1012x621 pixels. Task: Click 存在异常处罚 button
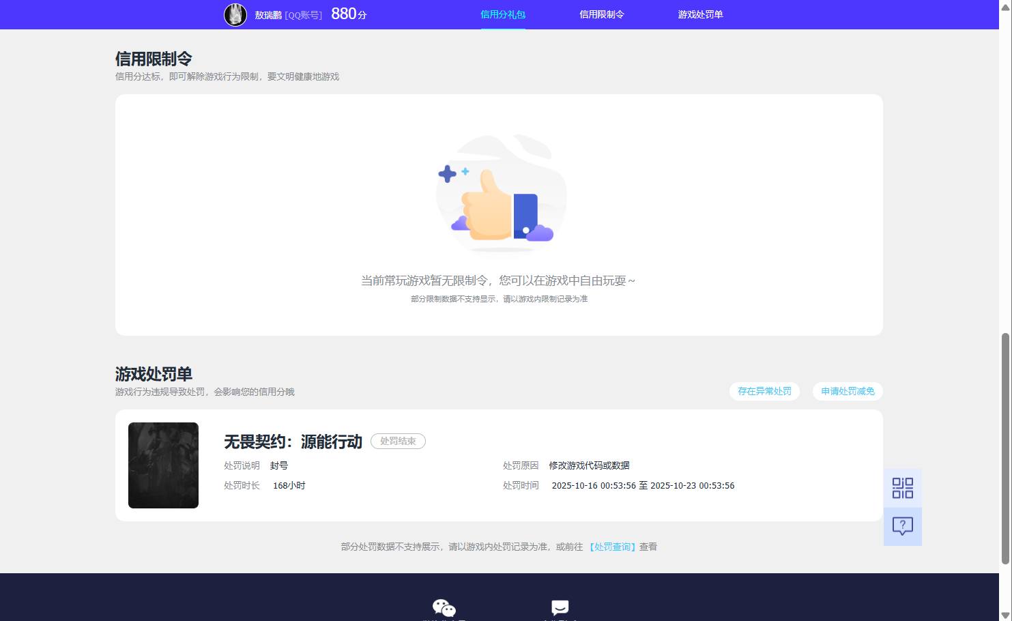pyautogui.click(x=764, y=391)
